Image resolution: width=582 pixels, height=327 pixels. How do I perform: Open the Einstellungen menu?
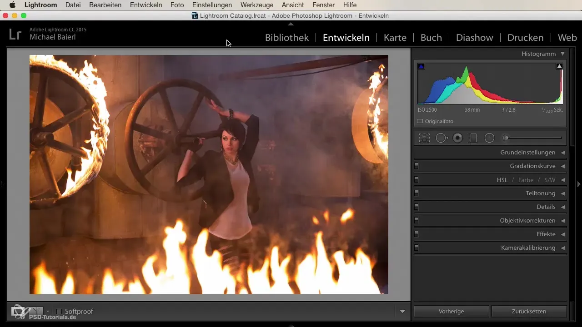[x=212, y=5]
